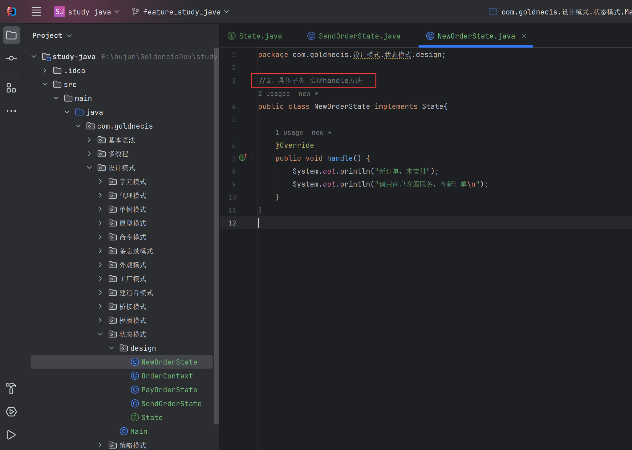The height and width of the screenshot is (450, 632).
Task: Expand the 策略模式 package
Action: (100, 445)
